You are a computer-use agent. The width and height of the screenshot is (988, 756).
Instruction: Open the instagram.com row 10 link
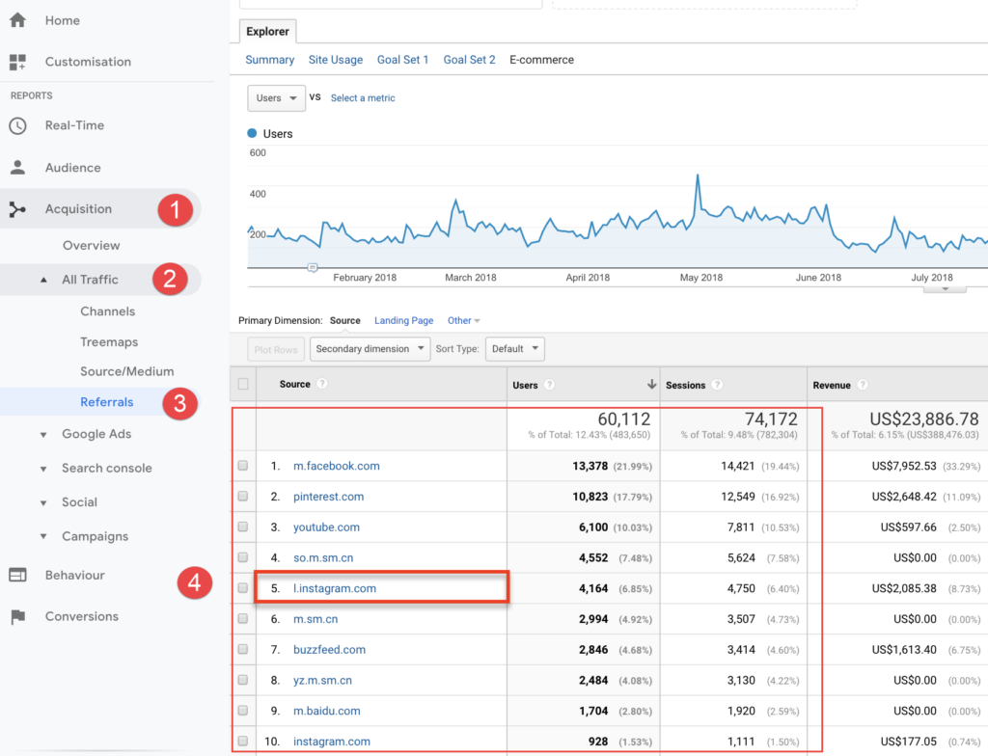tap(332, 742)
